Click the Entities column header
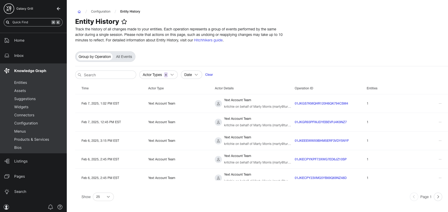Viewport: 448px width, 212px height. click(x=372, y=88)
